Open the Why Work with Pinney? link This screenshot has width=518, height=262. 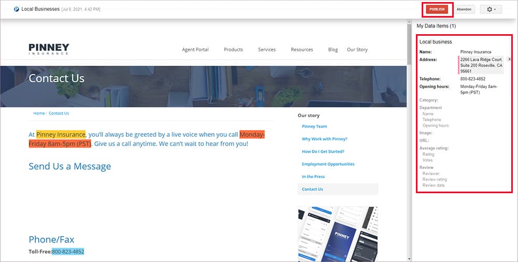click(324, 139)
